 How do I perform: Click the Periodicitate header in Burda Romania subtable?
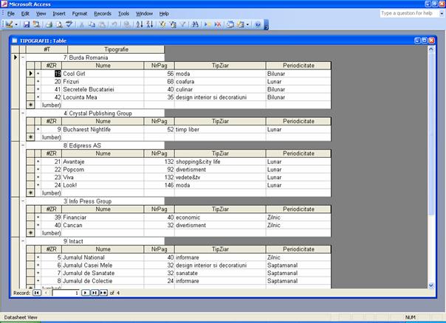click(295, 66)
